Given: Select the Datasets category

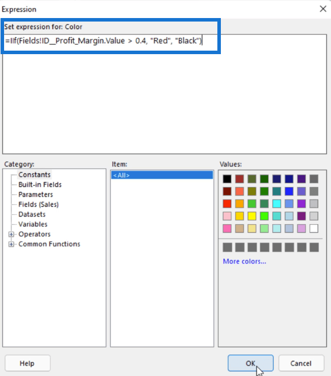Looking at the screenshot, I should pos(31,214).
